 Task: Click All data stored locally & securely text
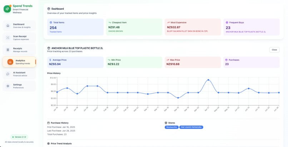(19, 142)
